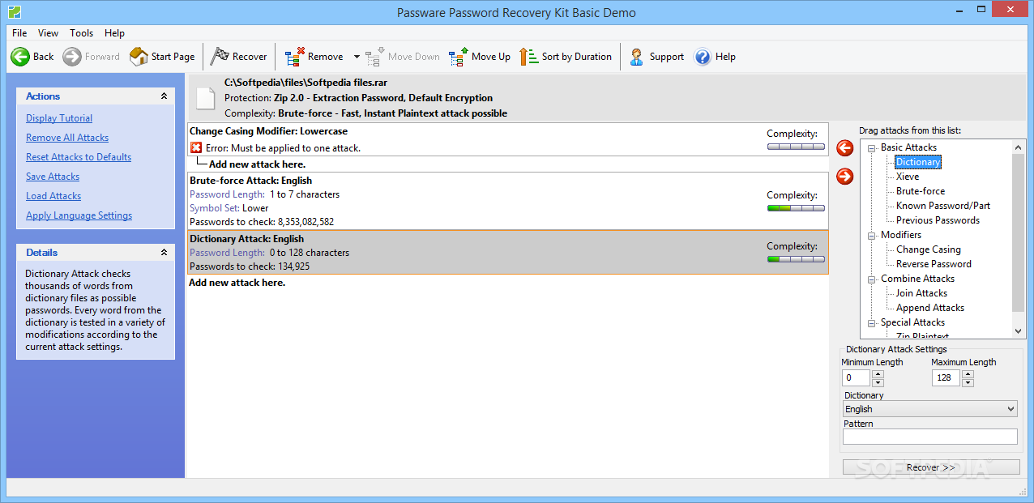Image resolution: width=1034 pixels, height=503 pixels.
Task: Collapse the Details panel
Action: 164,253
